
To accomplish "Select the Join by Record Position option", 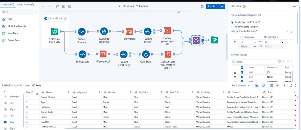I will click(x=232, y=27).
